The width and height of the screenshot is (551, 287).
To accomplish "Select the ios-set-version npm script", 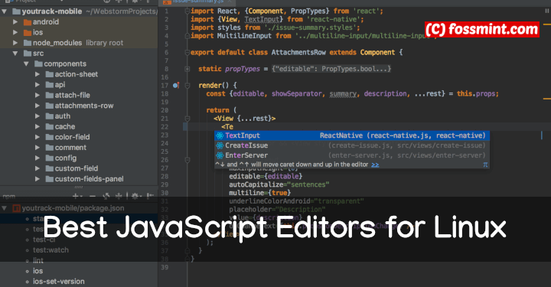I will [59, 282].
